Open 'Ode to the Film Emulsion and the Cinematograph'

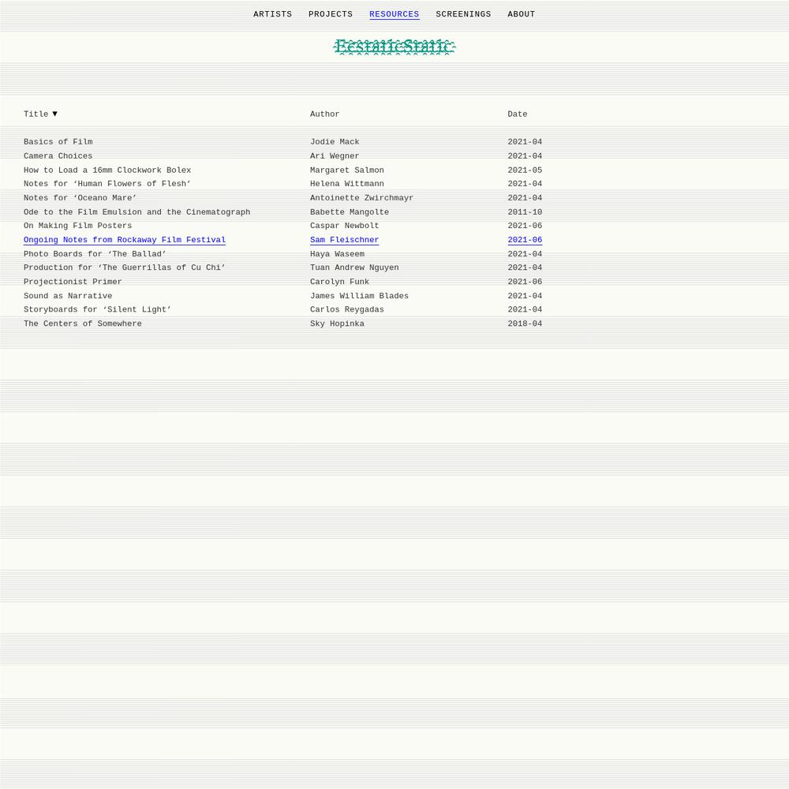136,211
